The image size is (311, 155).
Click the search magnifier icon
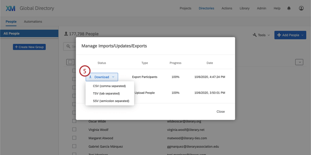point(68,46)
